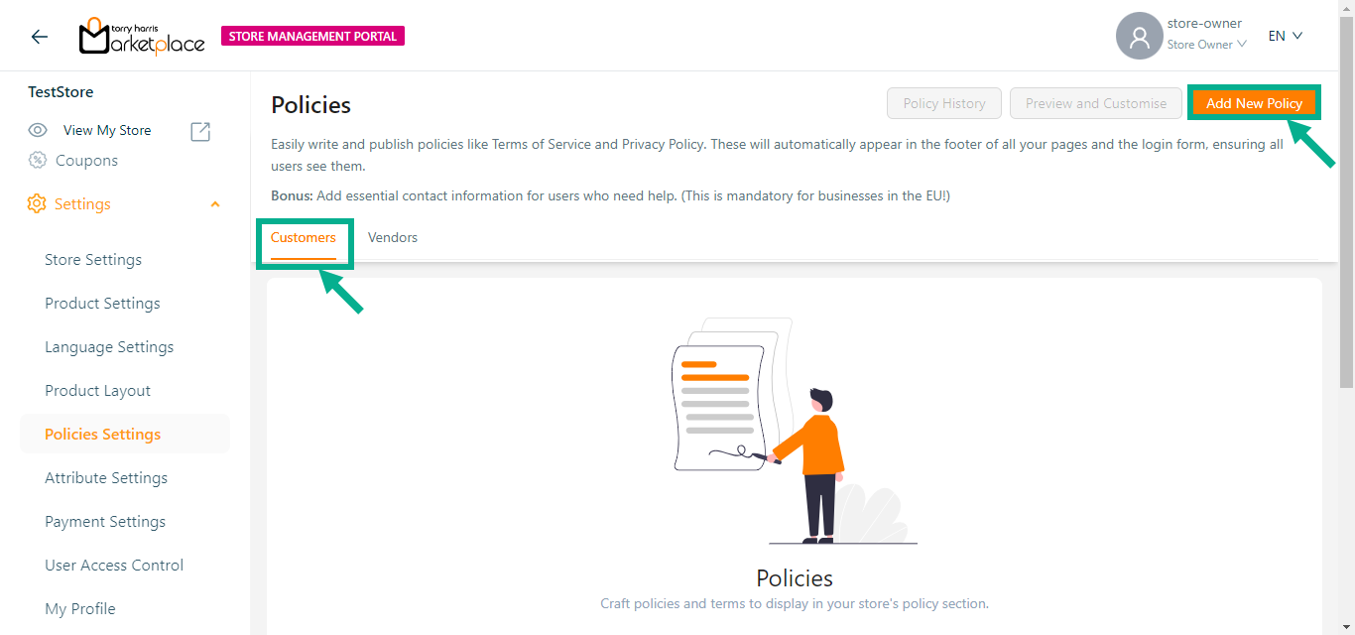The image size is (1355, 635).
Task: Click Preview and Customise button
Action: 1096,103
